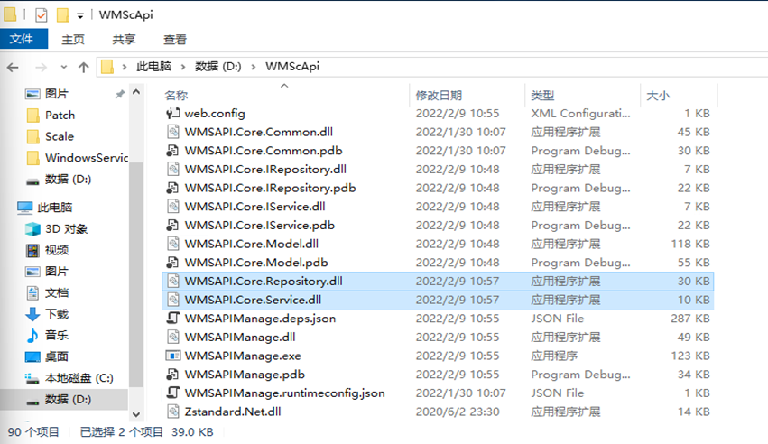Click the WMSAPI.Core.Service.dll file icon

[x=173, y=300]
